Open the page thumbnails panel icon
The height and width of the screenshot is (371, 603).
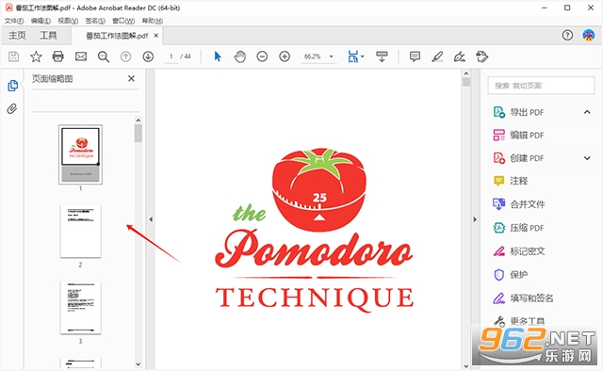point(12,86)
